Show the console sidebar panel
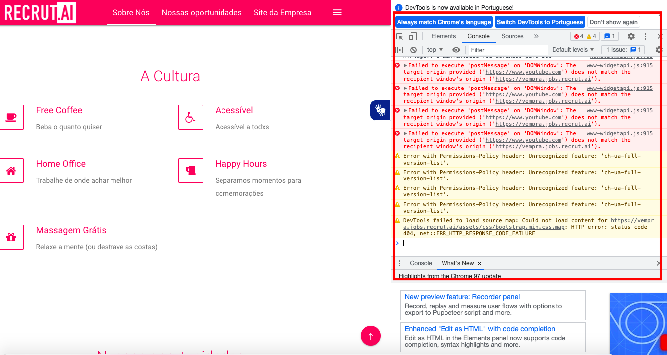This screenshot has height=355, width=667. tap(399, 50)
